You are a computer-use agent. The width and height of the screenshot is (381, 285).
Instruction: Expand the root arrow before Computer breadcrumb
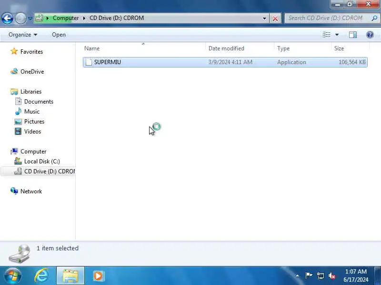tap(48, 18)
